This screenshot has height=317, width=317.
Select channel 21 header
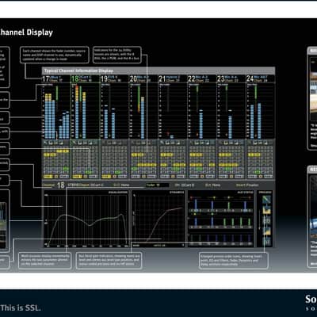(x=172, y=78)
